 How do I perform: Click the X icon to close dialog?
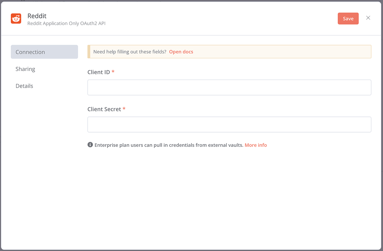click(x=368, y=18)
